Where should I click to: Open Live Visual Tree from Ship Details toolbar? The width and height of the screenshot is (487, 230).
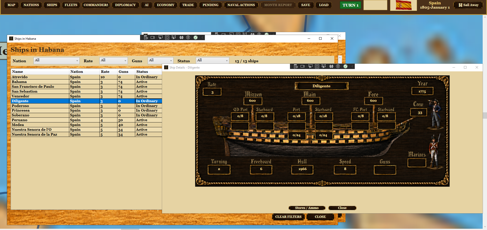pos(296,66)
